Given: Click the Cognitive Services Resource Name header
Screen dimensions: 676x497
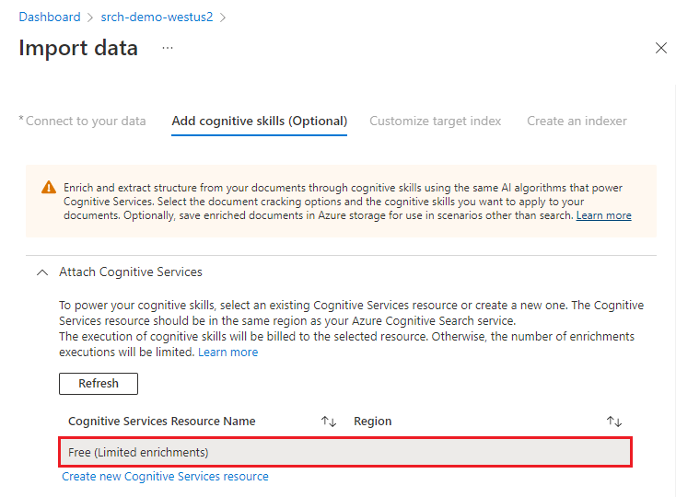Looking at the screenshot, I should pyautogui.click(x=162, y=422).
